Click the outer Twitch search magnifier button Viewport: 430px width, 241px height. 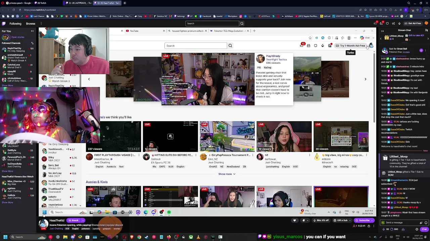[242, 23]
